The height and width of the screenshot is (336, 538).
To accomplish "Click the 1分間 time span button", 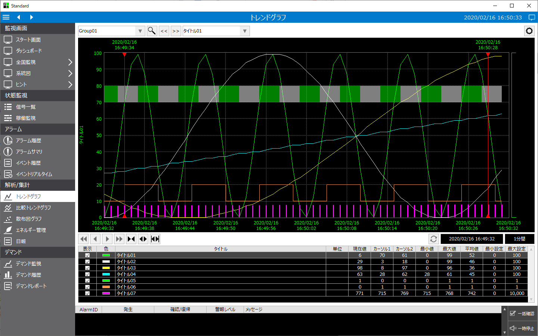I will click(519, 239).
